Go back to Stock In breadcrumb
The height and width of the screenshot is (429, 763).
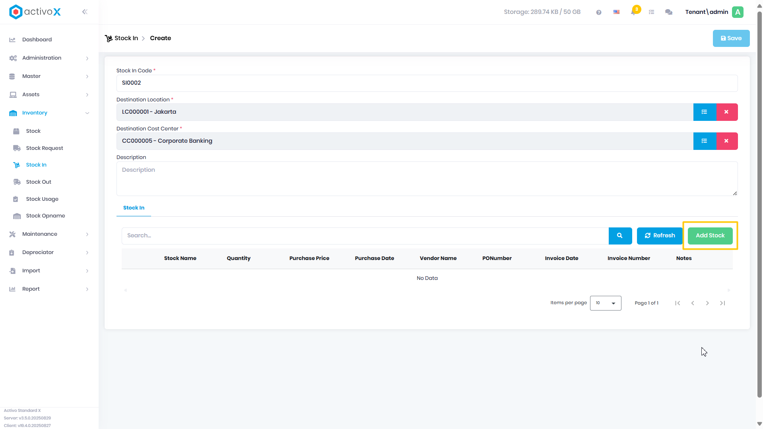(x=126, y=38)
